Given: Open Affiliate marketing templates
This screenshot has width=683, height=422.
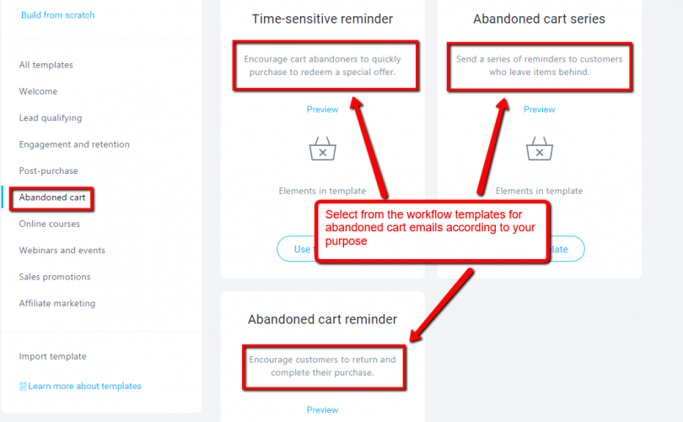Looking at the screenshot, I should (x=57, y=304).
